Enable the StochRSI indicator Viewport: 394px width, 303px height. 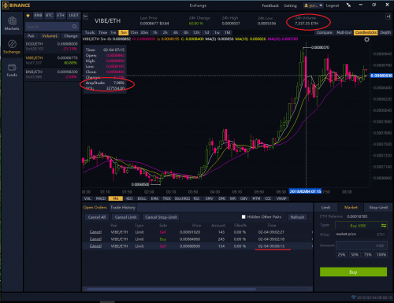click(182, 198)
